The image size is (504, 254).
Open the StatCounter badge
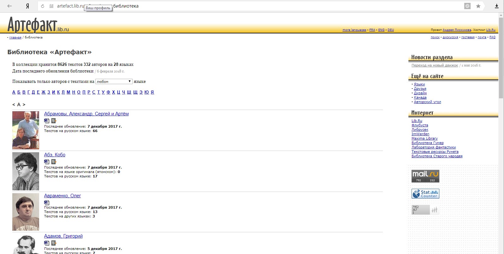[425, 193]
